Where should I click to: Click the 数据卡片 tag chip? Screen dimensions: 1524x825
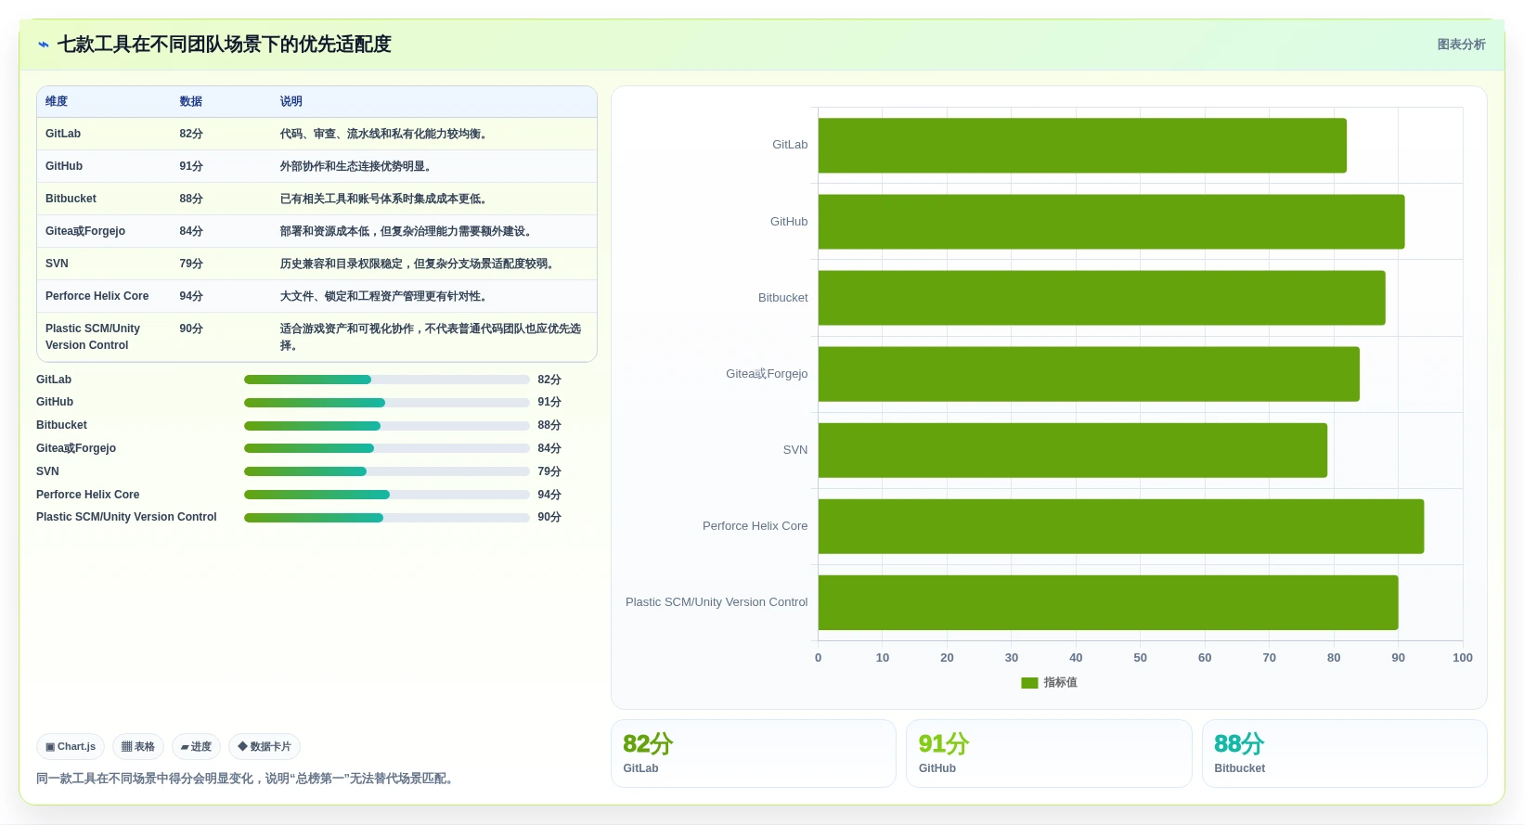[265, 746]
